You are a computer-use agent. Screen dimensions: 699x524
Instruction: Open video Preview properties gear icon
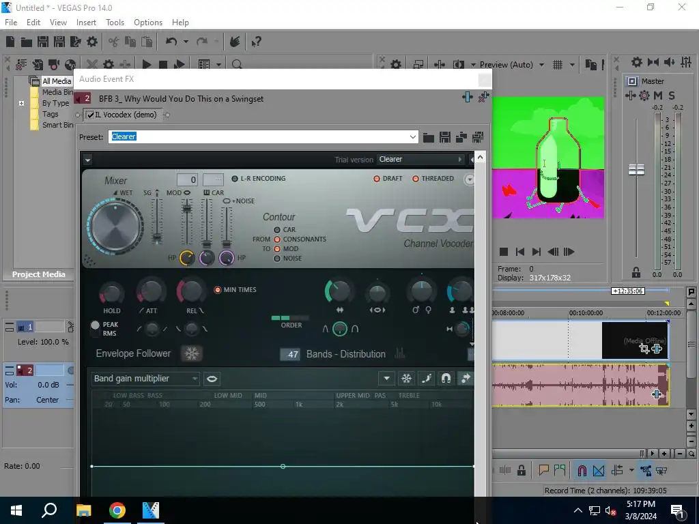(396, 65)
